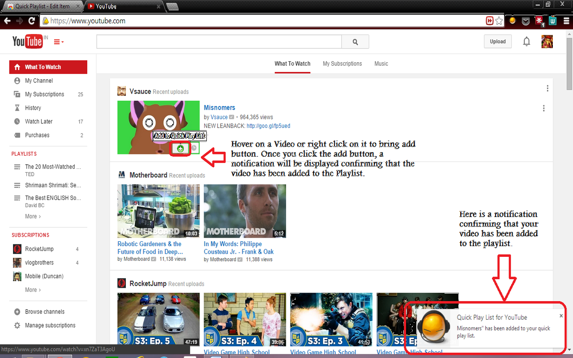The height and width of the screenshot is (358, 573).
Task: Click the teal W extension icon
Action: pos(552,21)
